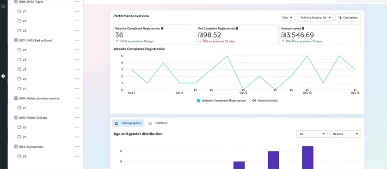This screenshot has height=169, width=387.
Task: Open the three-dot menu for 008 | IMG | Tigers
Action: [77, 2]
